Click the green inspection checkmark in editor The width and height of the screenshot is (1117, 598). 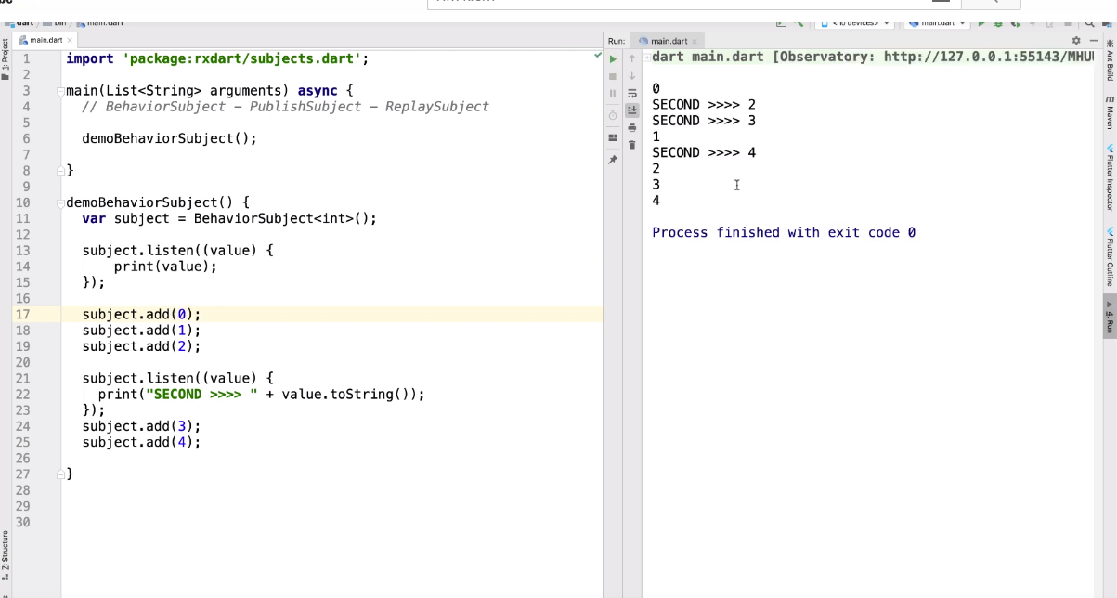tap(598, 57)
